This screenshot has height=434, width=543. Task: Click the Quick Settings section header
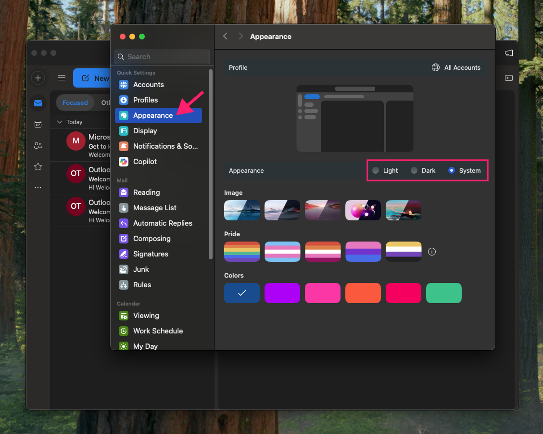(x=136, y=73)
